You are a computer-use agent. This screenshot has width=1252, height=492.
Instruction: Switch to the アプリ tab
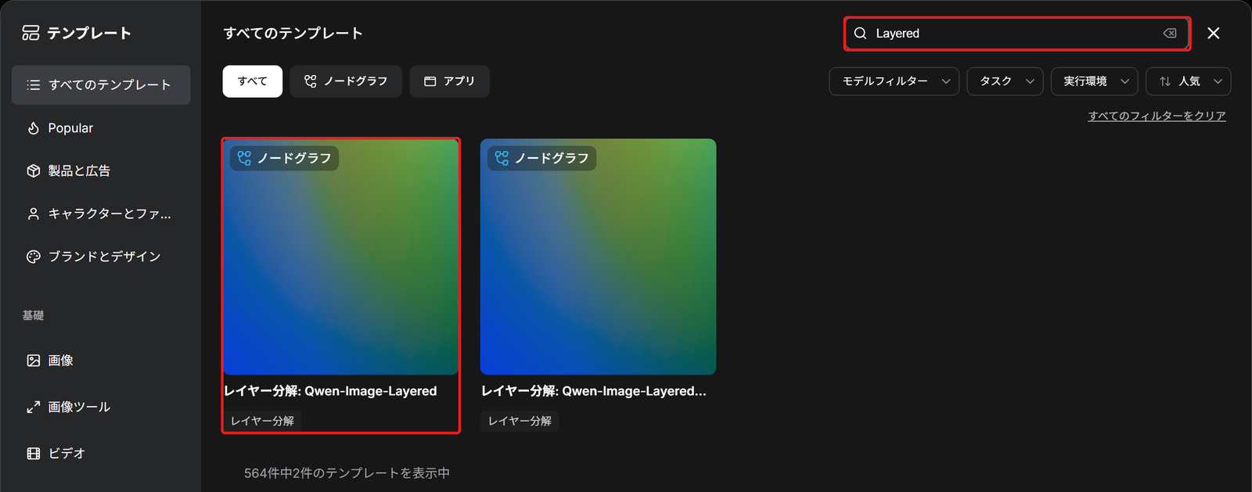(x=449, y=81)
